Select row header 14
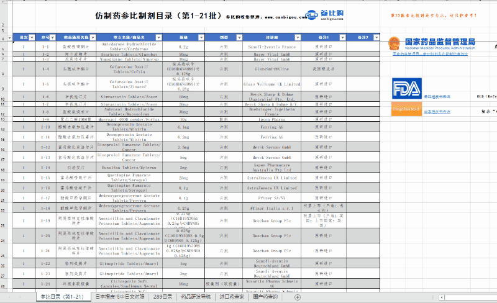The width and height of the screenshot is (497, 303). 3,127
